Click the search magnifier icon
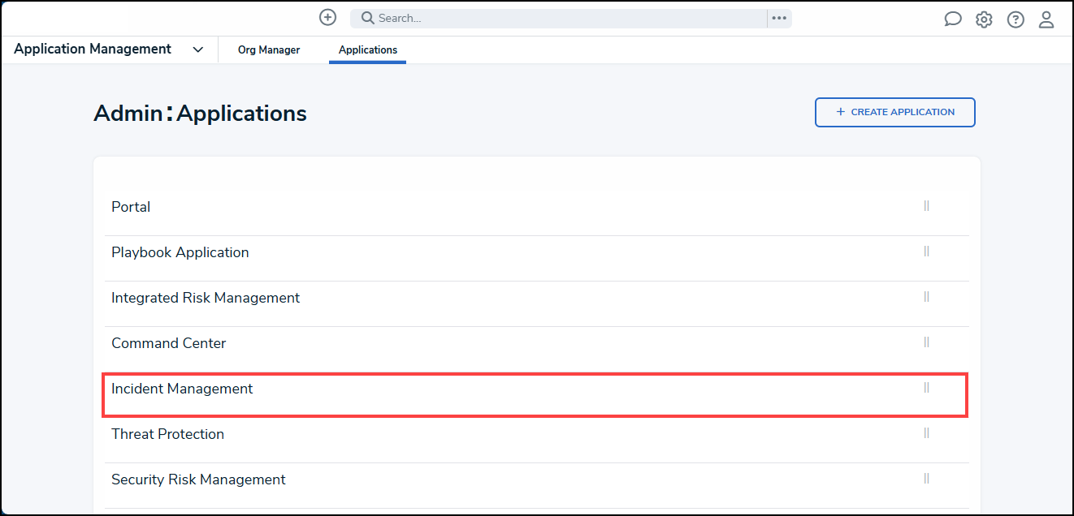Screen dimensions: 1074x516 point(367,18)
